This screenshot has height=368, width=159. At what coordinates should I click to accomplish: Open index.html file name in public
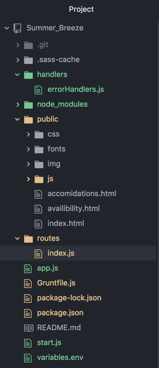point(66,223)
